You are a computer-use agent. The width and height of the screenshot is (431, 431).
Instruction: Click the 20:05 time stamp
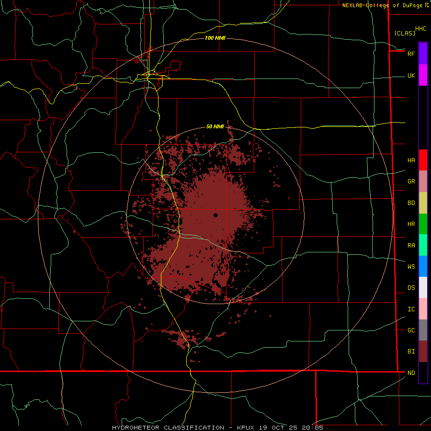312,428
